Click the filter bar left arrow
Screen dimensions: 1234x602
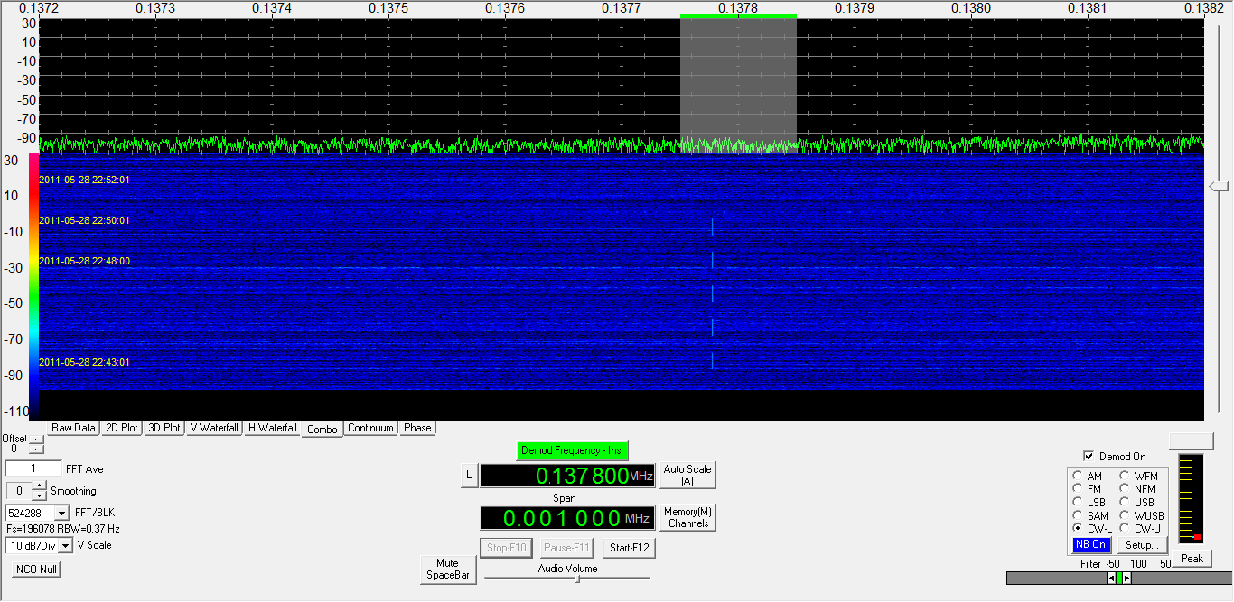pos(1111,578)
